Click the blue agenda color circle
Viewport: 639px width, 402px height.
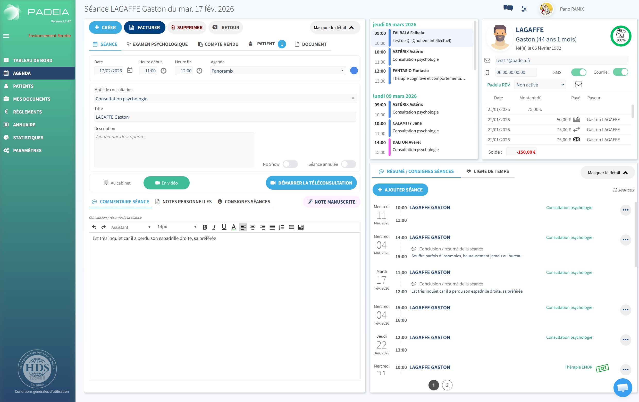[354, 71]
